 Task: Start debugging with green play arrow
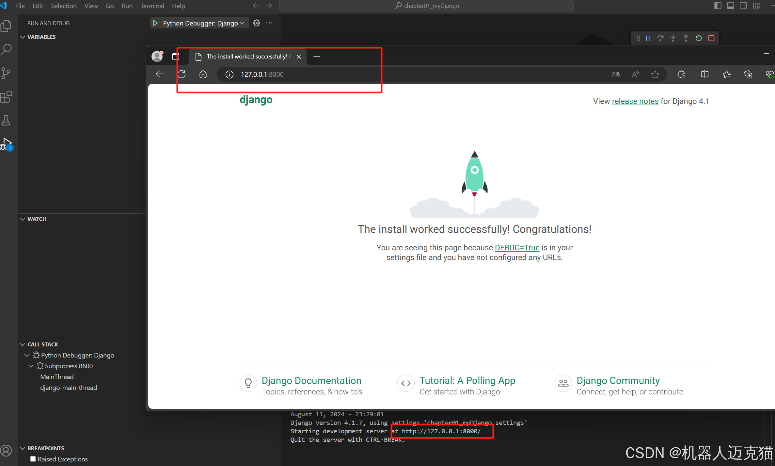[x=155, y=23]
